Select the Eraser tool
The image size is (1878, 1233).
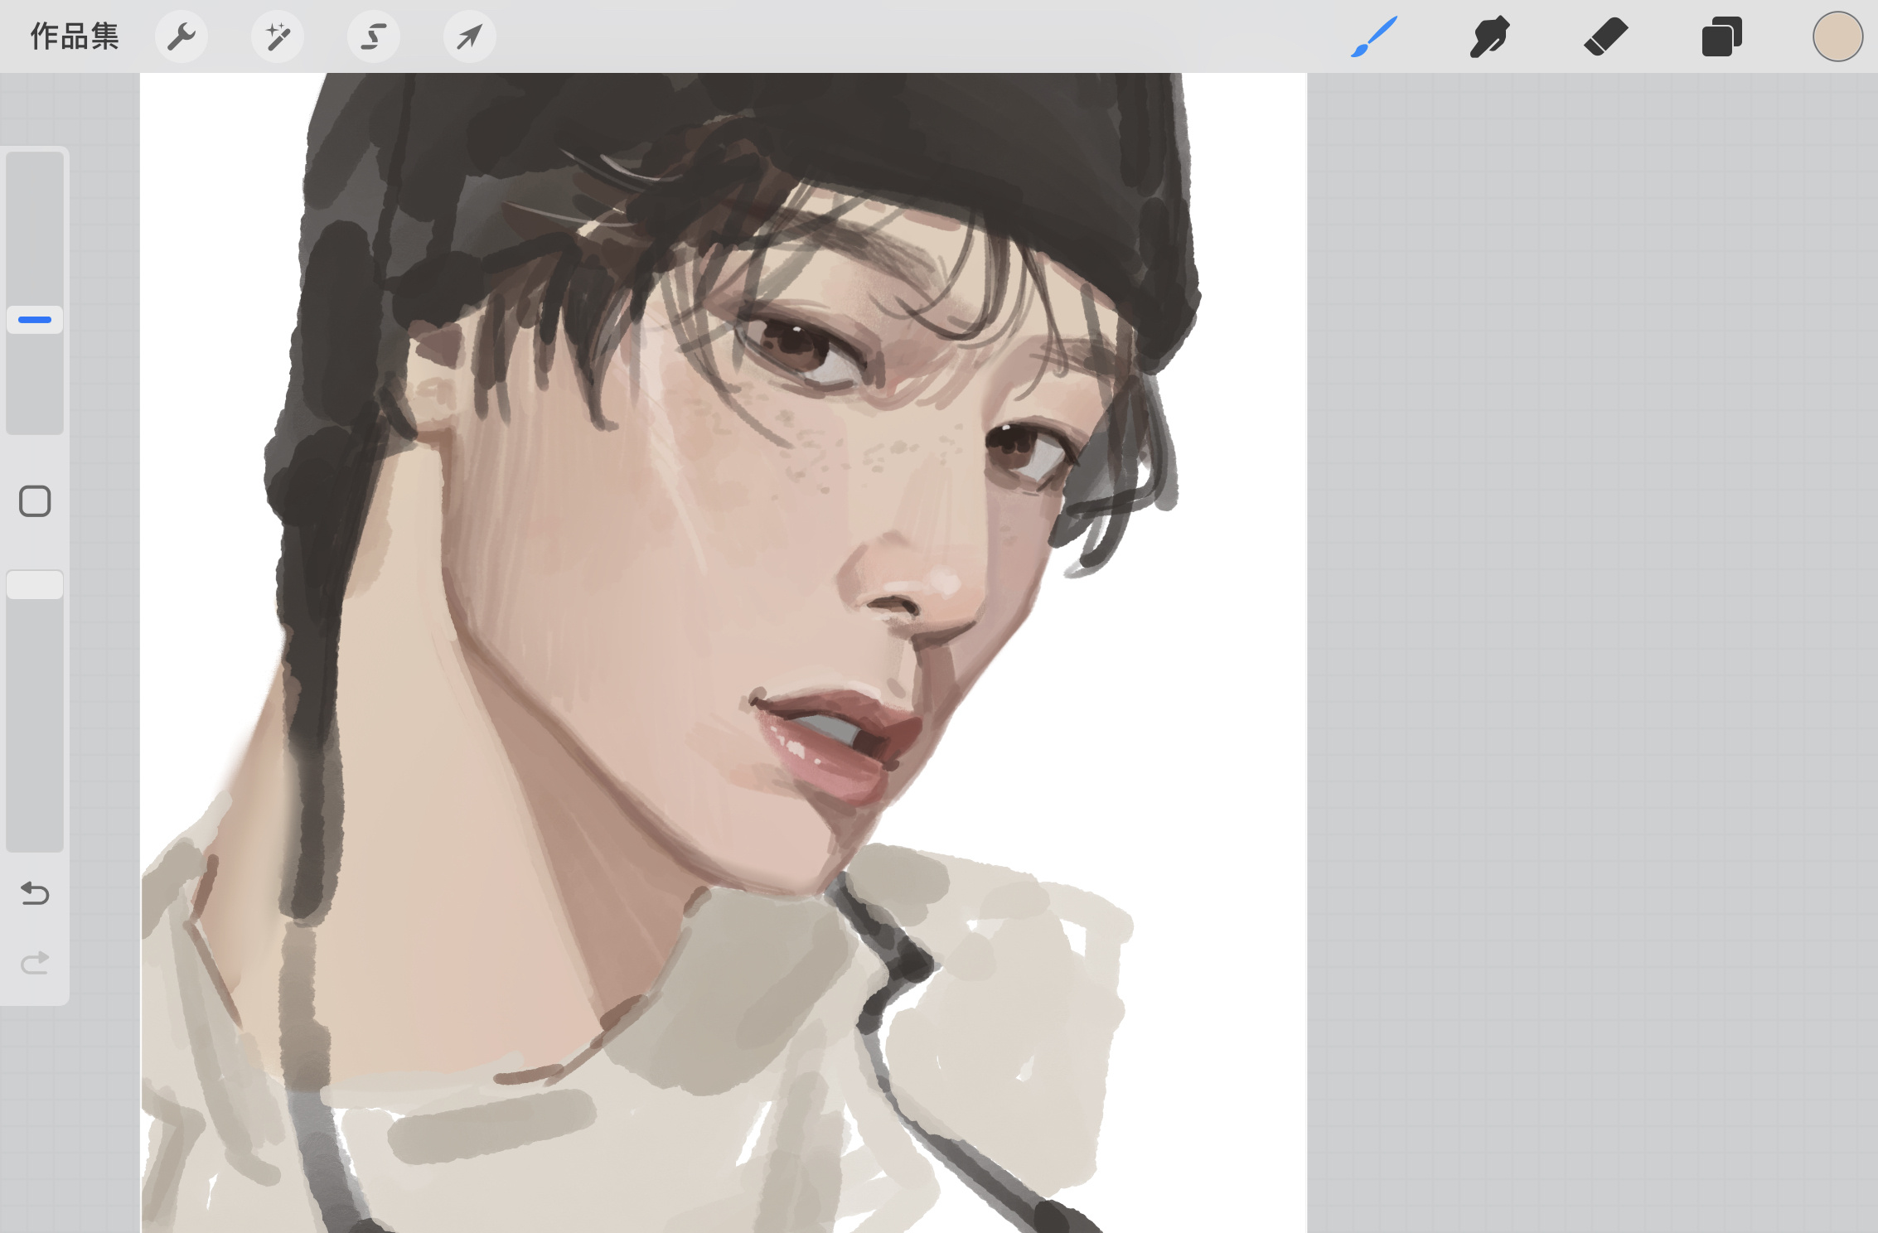click(1605, 36)
